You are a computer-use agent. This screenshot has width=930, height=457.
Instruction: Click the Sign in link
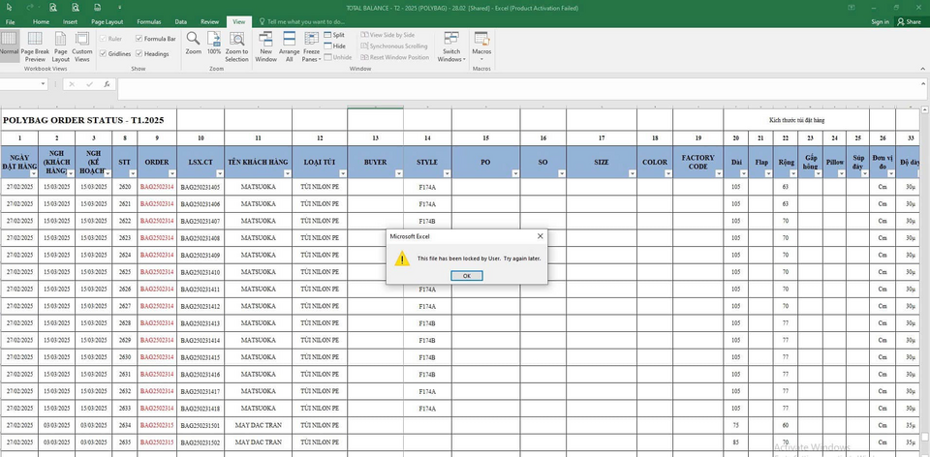click(881, 22)
